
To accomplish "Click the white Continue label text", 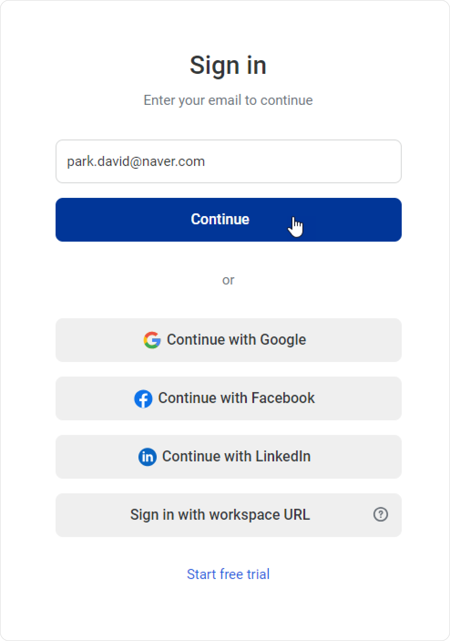I will pyautogui.click(x=220, y=219).
